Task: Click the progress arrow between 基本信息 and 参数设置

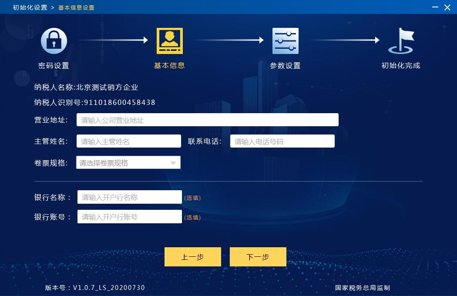Action: [x=228, y=40]
